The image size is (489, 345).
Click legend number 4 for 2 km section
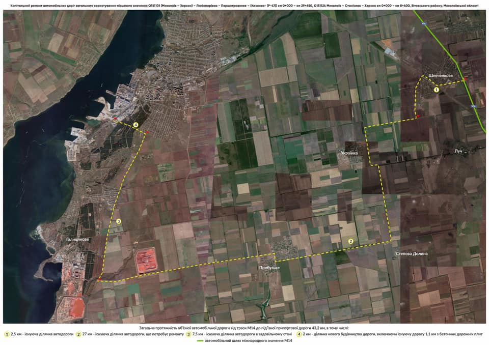pyautogui.click(x=300, y=334)
